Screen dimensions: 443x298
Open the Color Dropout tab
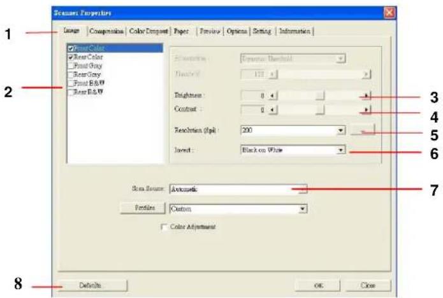click(149, 31)
